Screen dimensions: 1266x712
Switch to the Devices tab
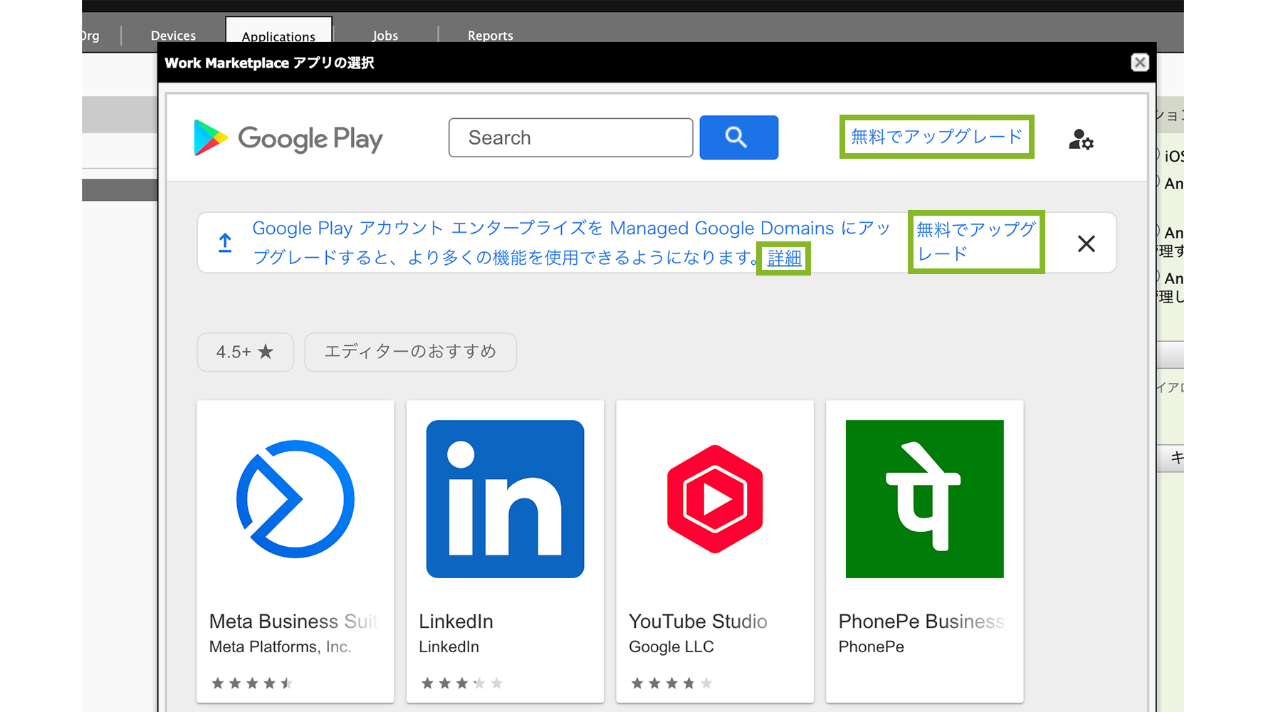[x=173, y=36]
